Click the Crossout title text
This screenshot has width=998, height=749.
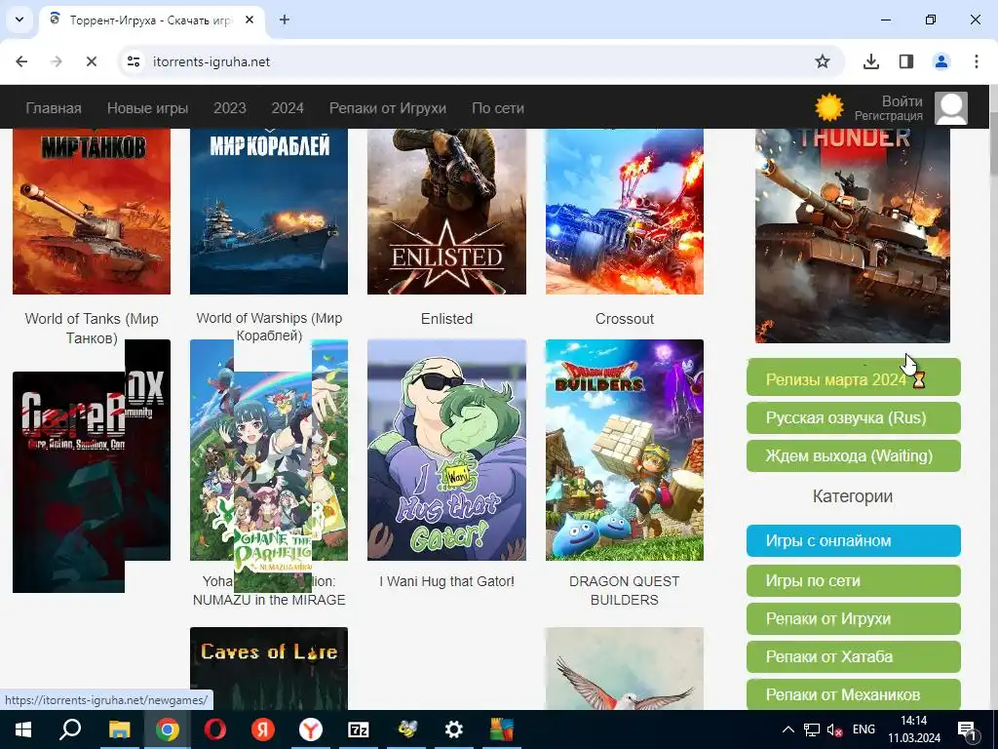coord(625,319)
